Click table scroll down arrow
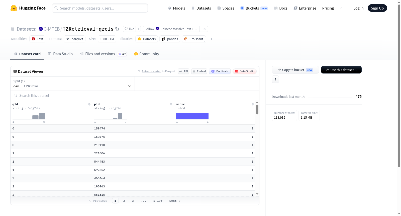This screenshot has height=216, width=401. pyautogui.click(x=257, y=194)
